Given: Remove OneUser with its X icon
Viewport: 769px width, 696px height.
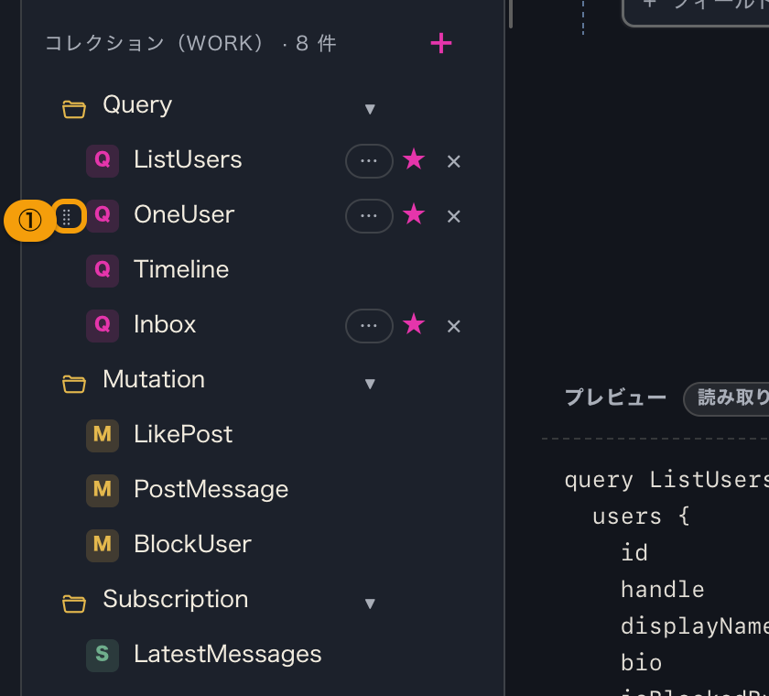Looking at the screenshot, I should pyautogui.click(x=454, y=216).
